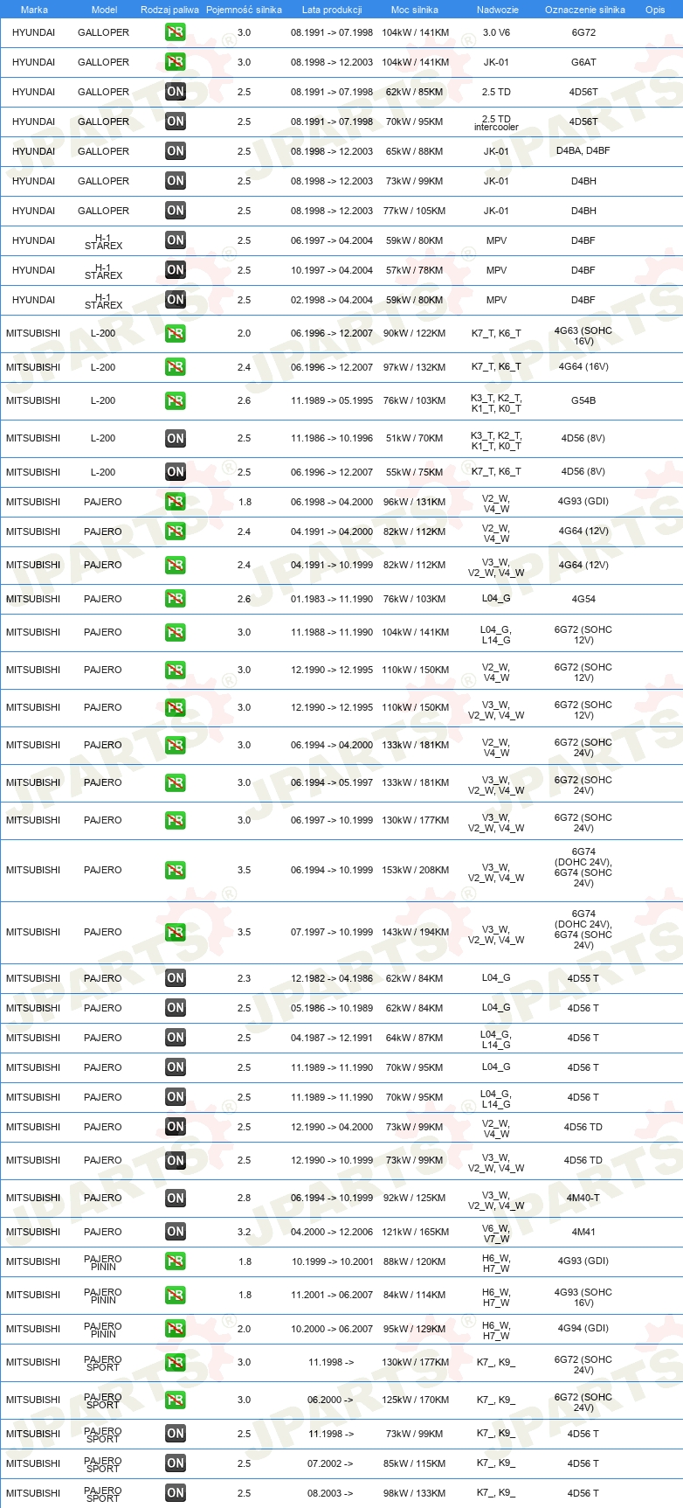Click the Model column header
The height and width of the screenshot is (1508, 683).
click(x=104, y=10)
